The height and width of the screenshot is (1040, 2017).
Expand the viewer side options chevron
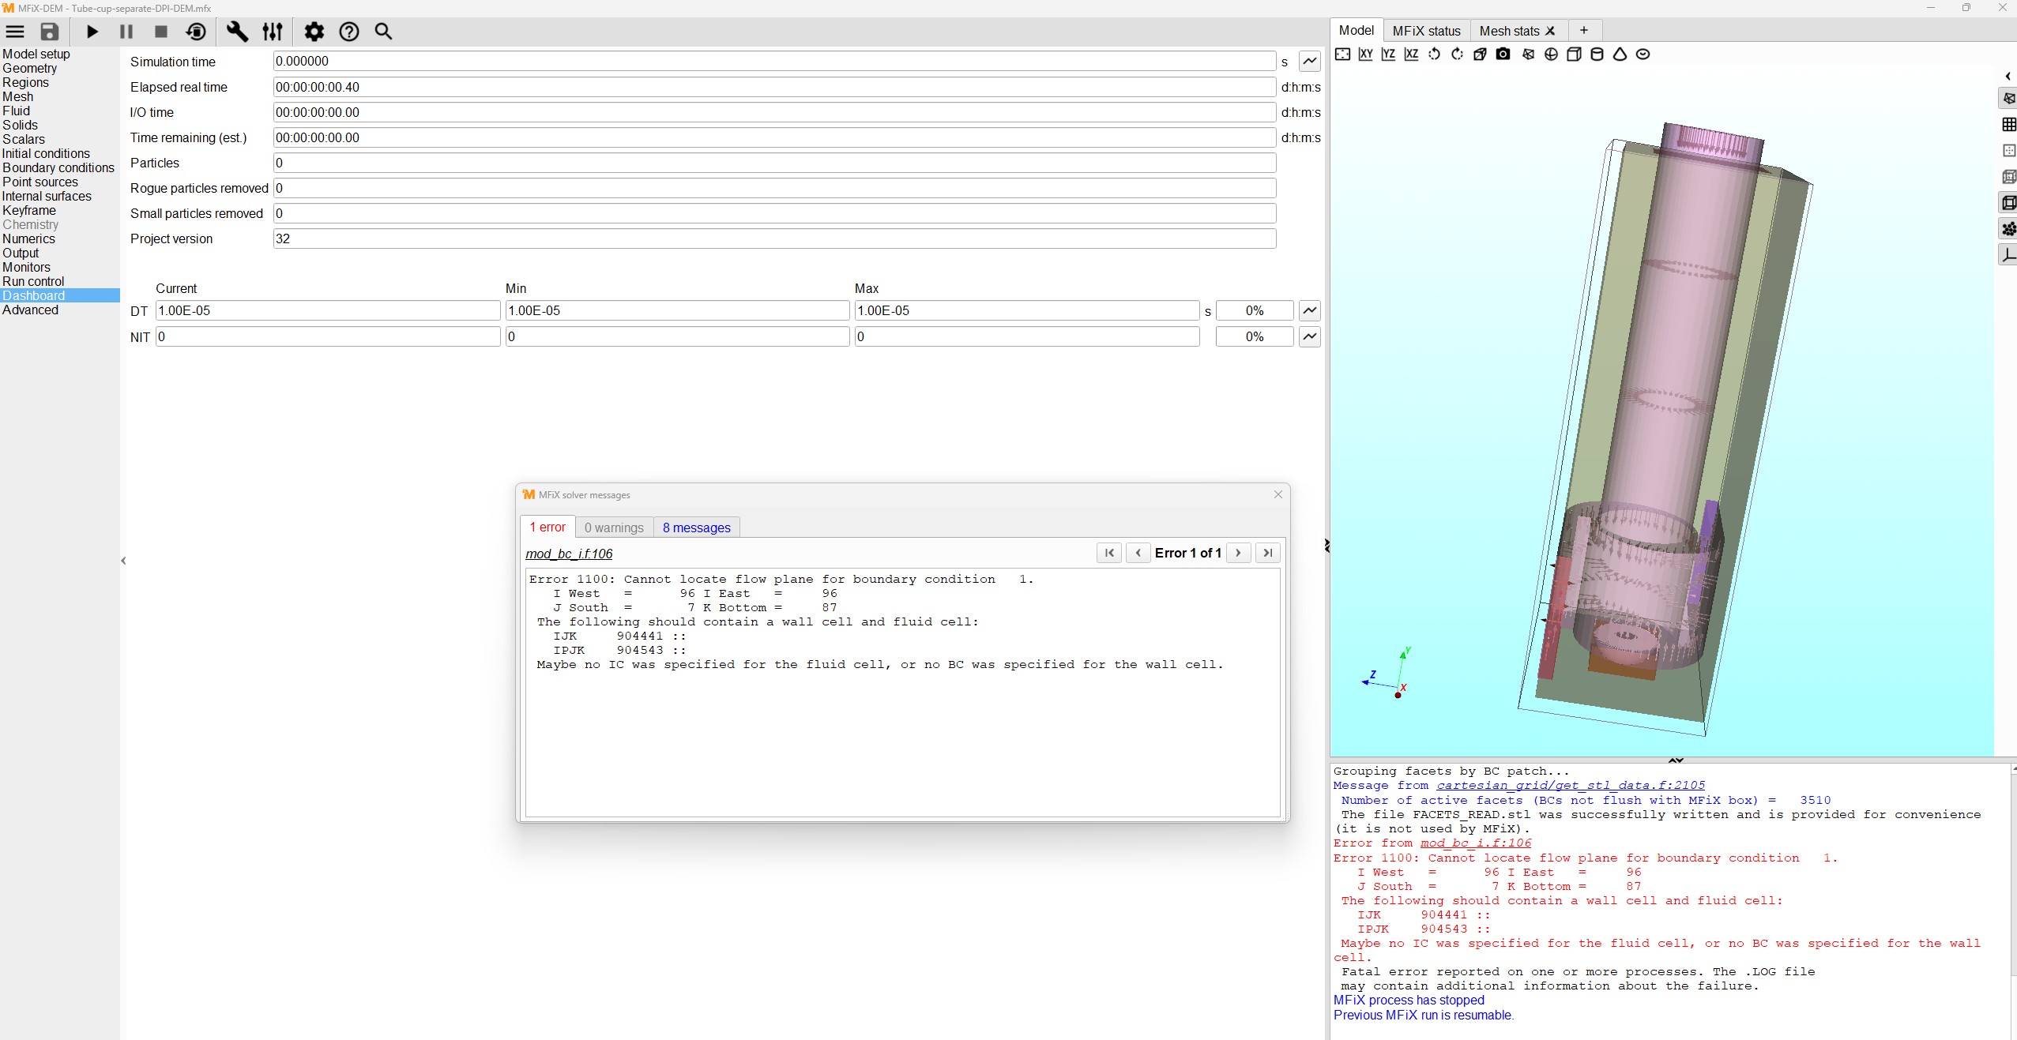(x=2008, y=77)
